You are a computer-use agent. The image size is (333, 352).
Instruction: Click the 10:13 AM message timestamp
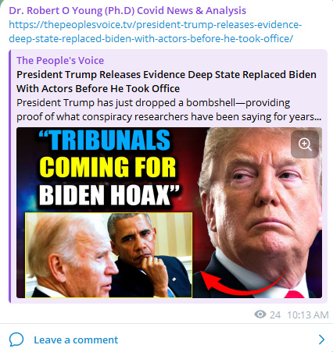(x=308, y=315)
